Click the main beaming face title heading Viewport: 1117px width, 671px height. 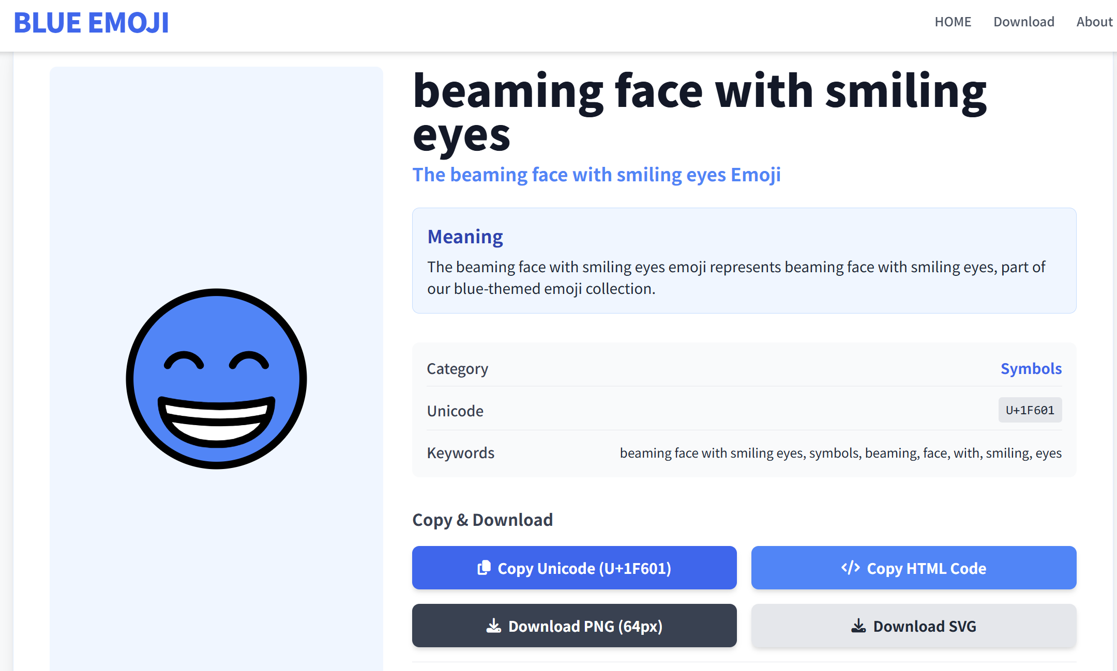tap(699, 112)
